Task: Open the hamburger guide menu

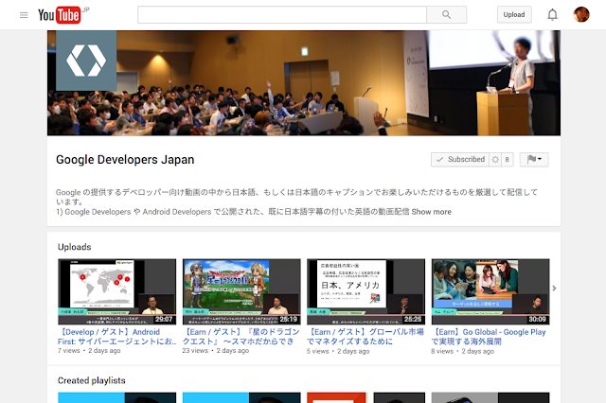Action: point(24,15)
